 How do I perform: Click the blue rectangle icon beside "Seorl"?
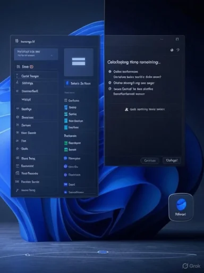click(65, 184)
